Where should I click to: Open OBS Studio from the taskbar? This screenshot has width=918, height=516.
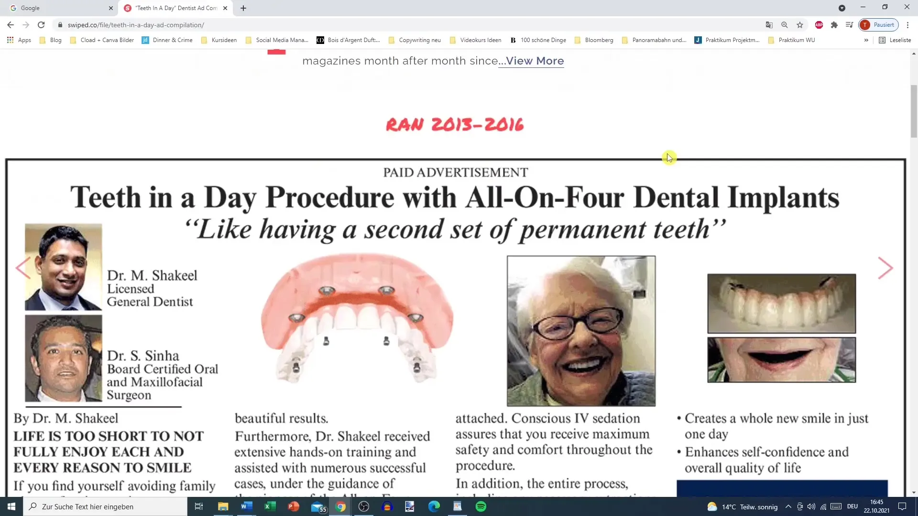(364, 506)
